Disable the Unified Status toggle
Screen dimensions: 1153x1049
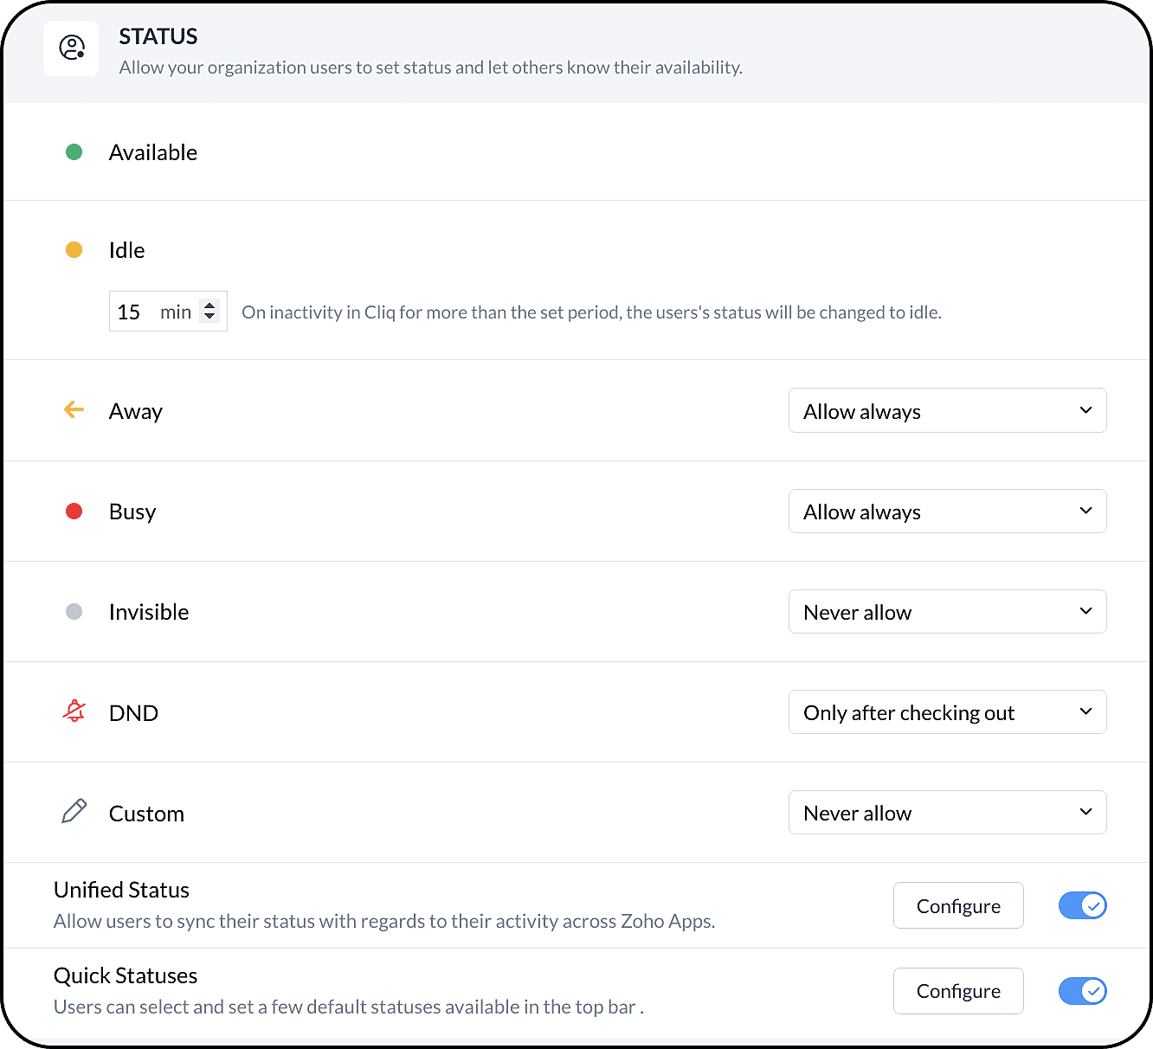[1082, 905]
